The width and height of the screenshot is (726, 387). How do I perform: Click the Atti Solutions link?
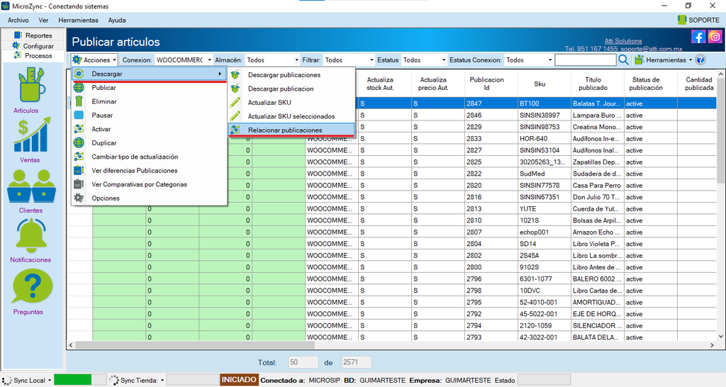(x=623, y=40)
